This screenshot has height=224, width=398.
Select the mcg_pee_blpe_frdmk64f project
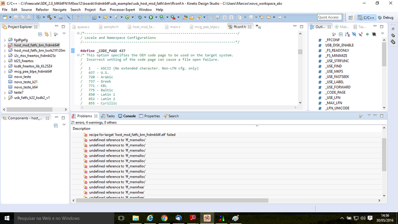tap(33, 71)
